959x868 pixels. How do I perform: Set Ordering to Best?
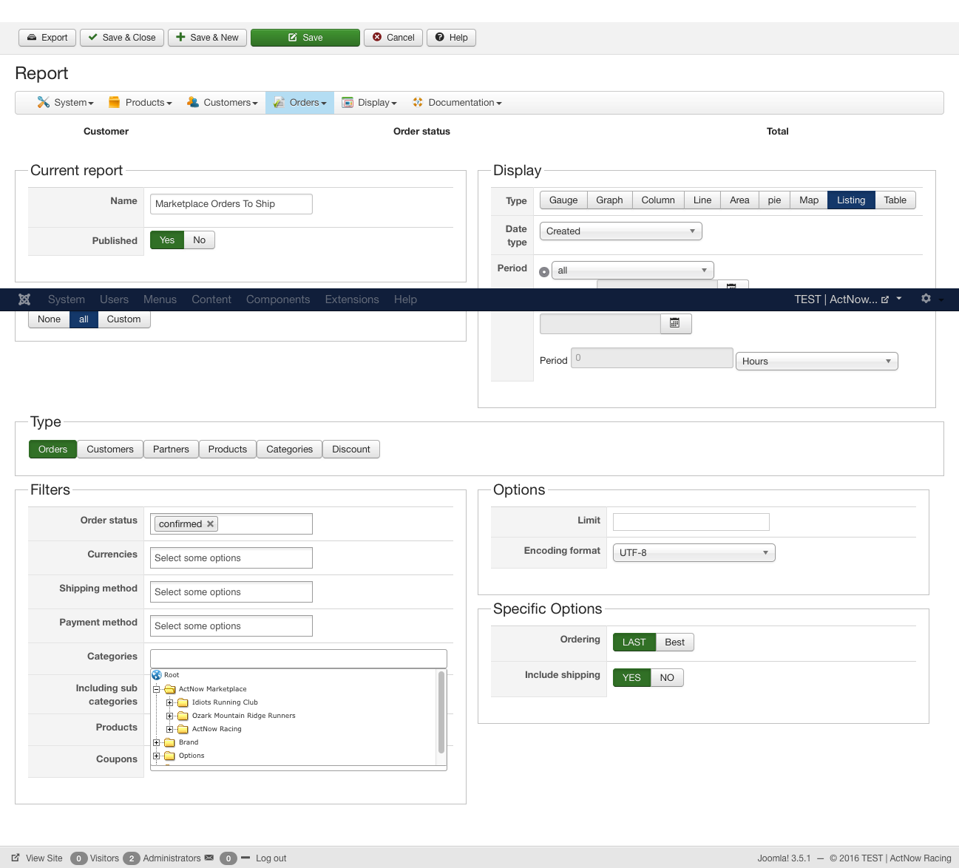[674, 642]
